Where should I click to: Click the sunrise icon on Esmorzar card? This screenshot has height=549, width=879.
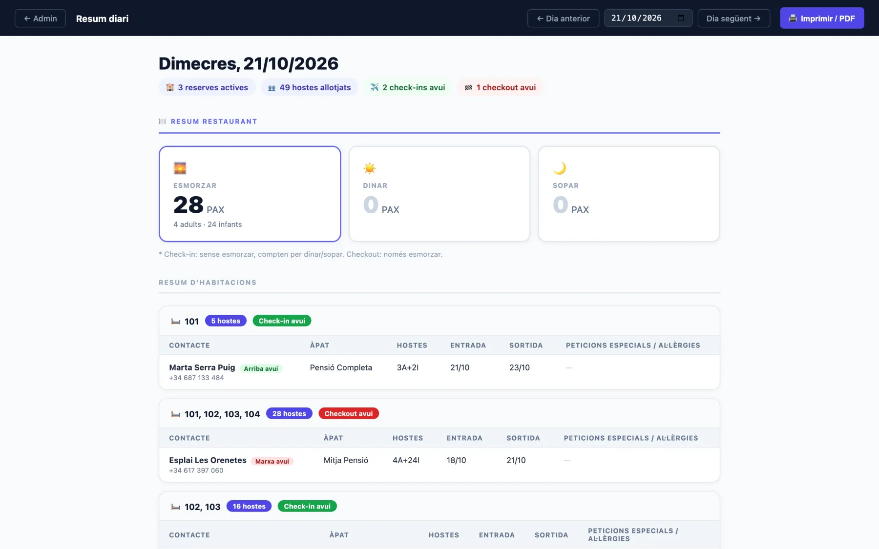tap(180, 168)
